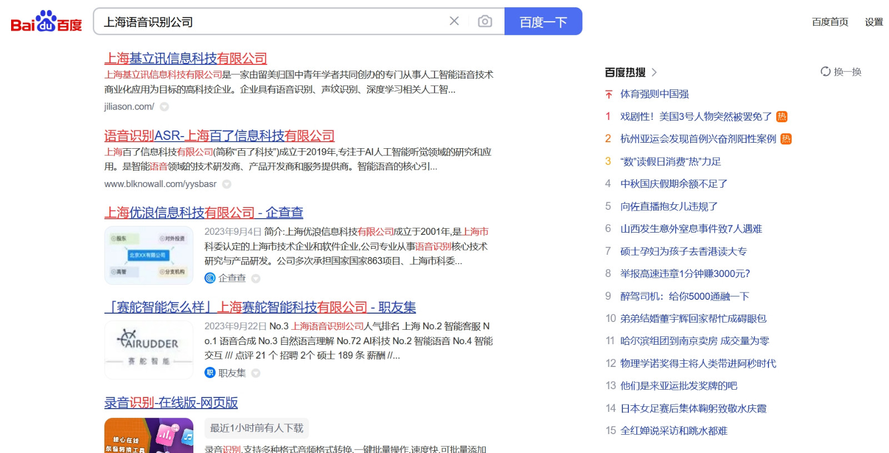Click 百度热搜 heading

(625, 72)
